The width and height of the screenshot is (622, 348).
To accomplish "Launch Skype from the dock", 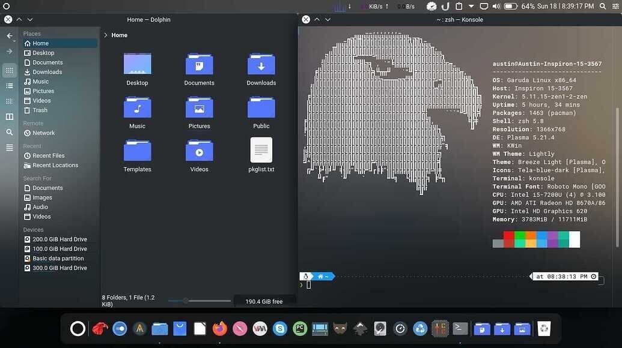I will tap(279, 329).
